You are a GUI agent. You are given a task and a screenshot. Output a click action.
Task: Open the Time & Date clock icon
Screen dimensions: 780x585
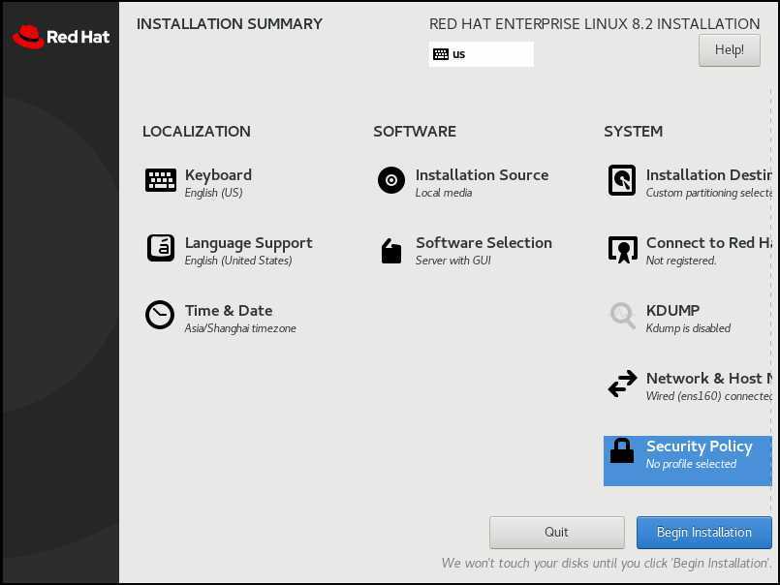click(x=160, y=315)
